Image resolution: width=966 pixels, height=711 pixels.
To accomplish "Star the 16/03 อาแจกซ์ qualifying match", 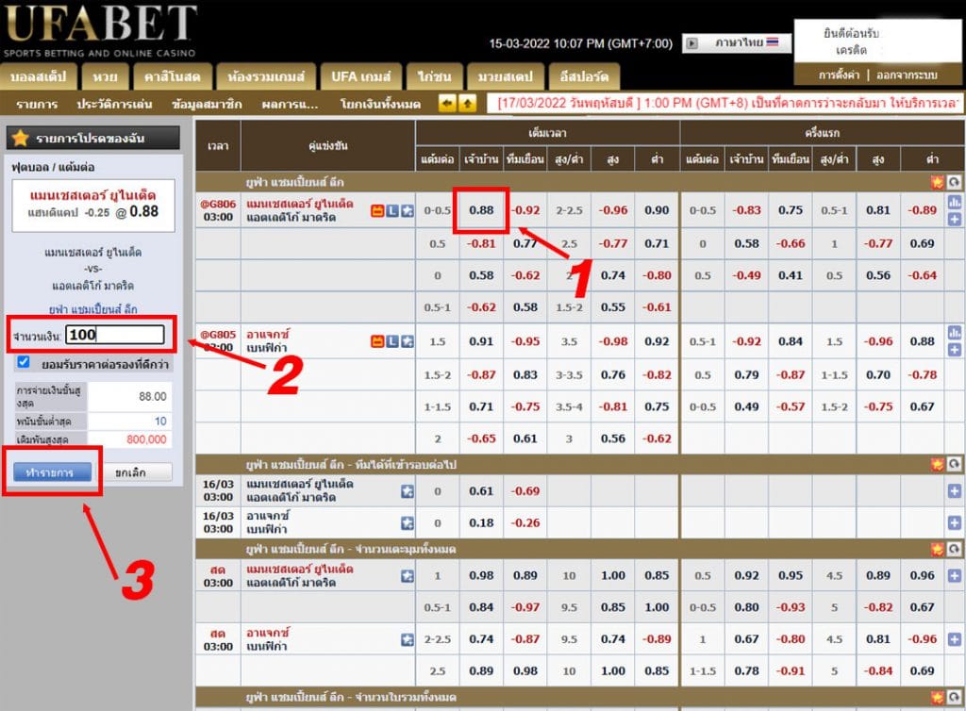I will click(408, 523).
